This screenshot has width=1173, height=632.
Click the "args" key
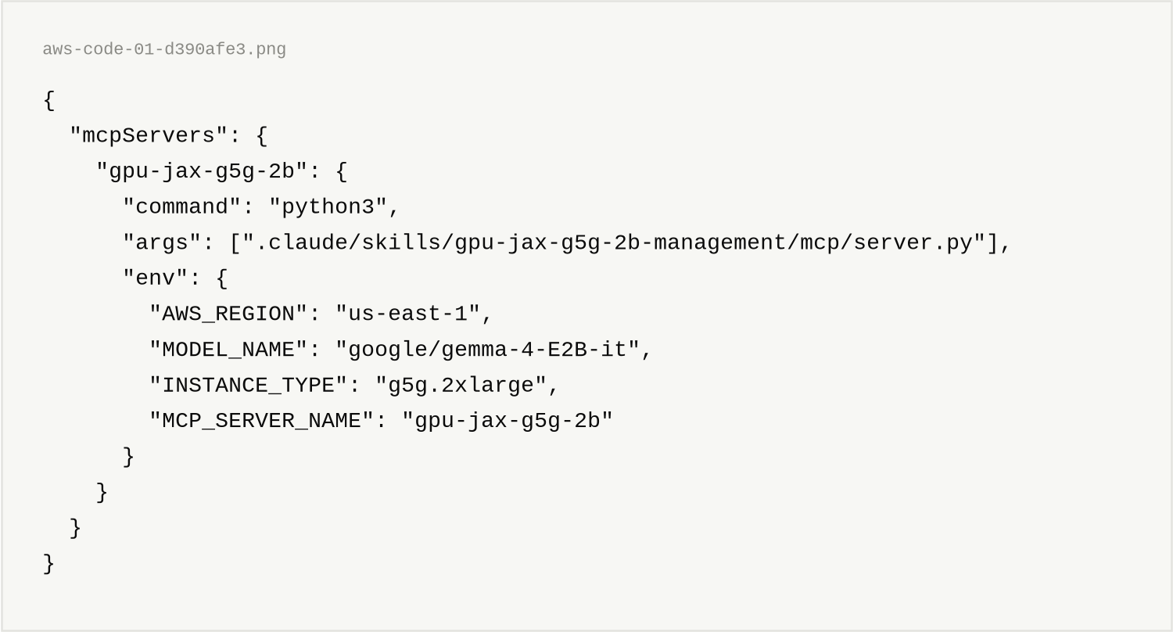pyautogui.click(x=156, y=242)
